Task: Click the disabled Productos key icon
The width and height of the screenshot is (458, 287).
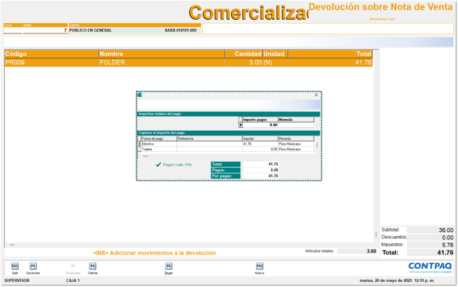Action: click(73, 266)
